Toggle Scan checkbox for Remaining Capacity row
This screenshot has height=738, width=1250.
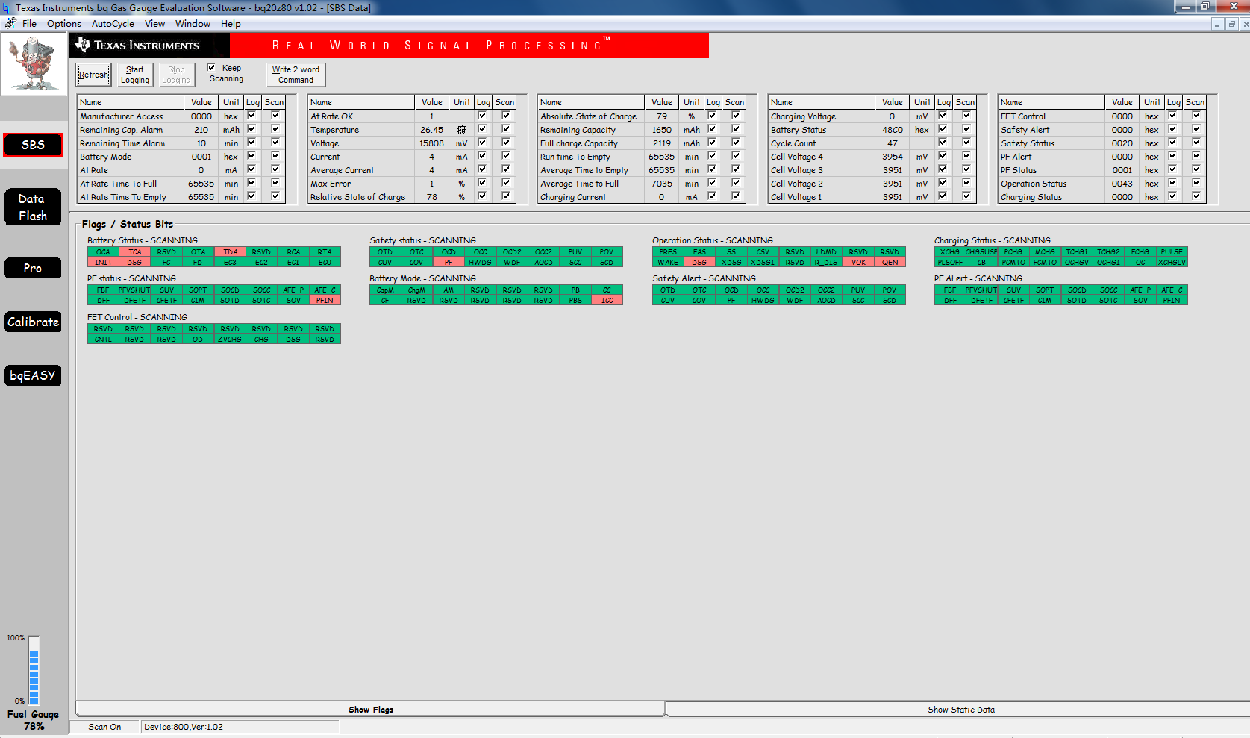click(736, 129)
